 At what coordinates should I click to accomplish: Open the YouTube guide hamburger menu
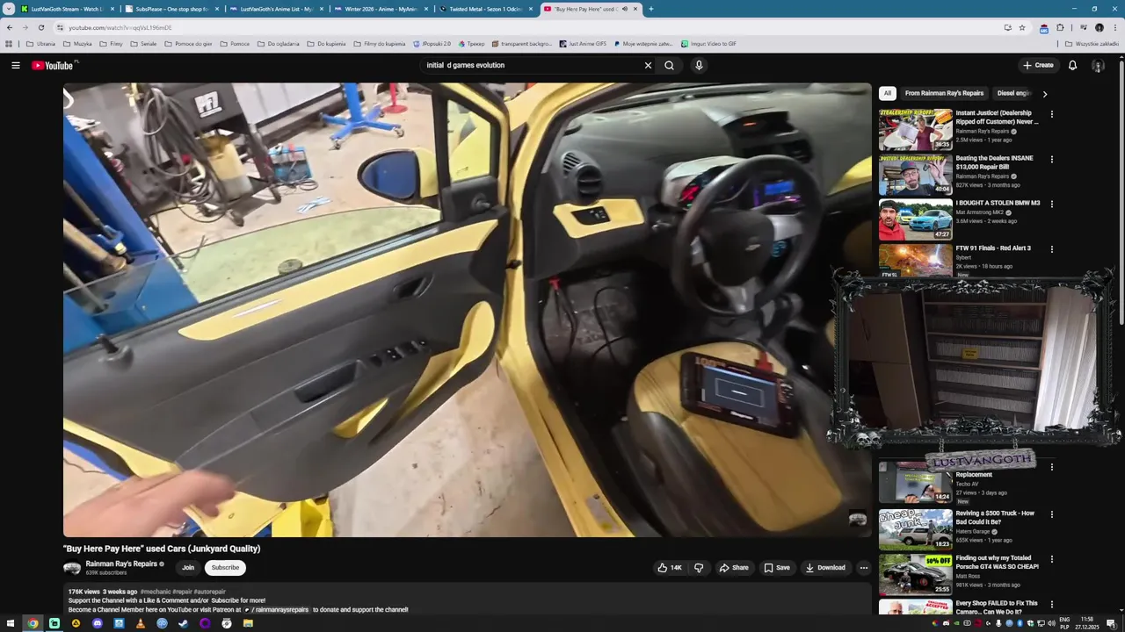tap(15, 65)
